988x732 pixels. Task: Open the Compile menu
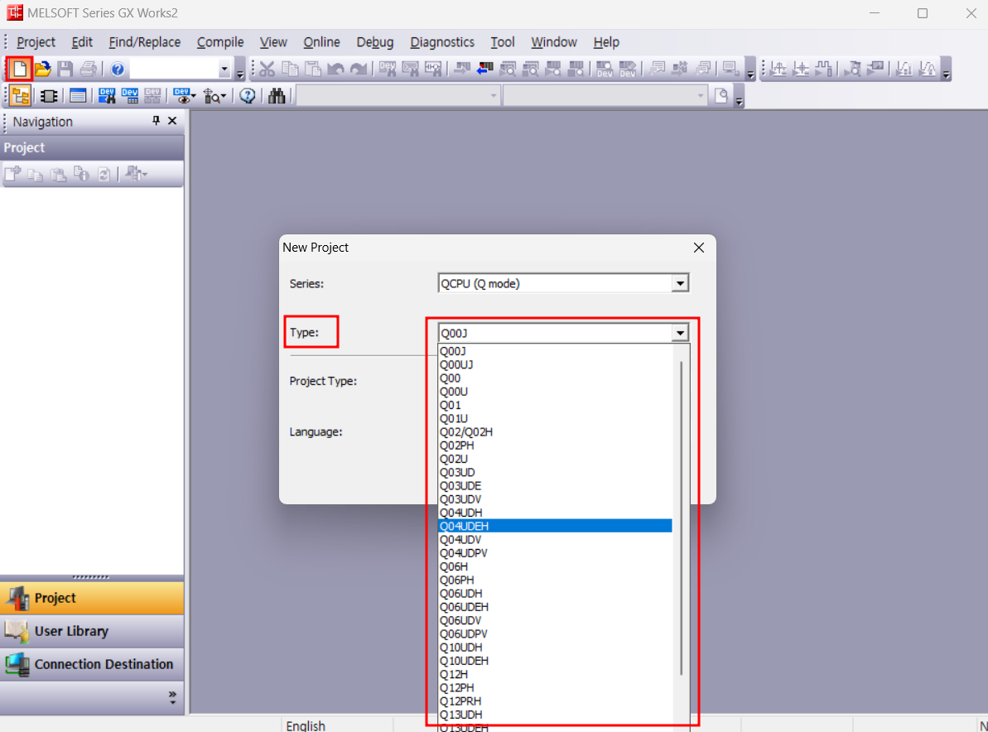[x=220, y=42]
